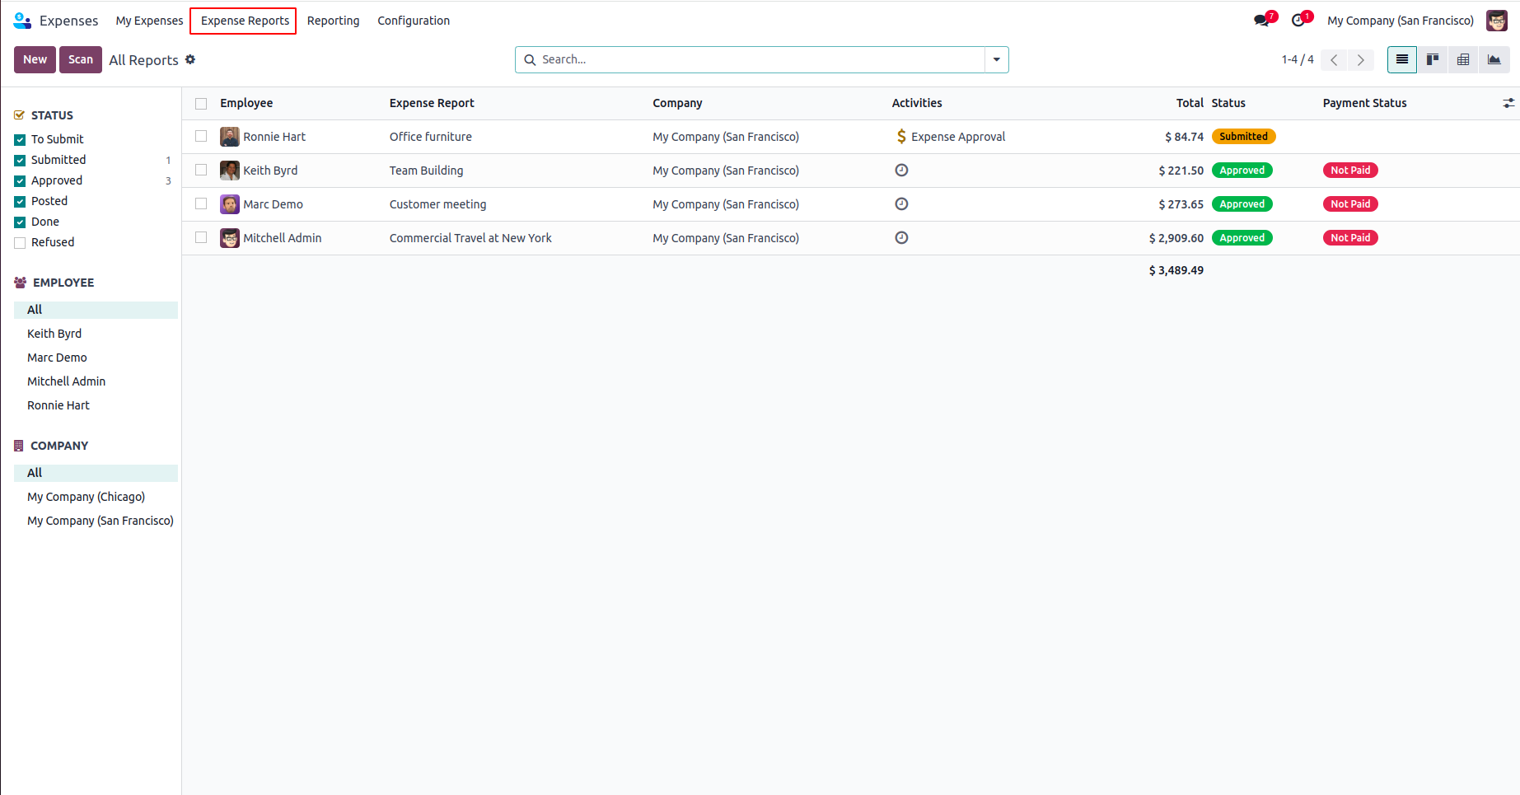Image resolution: width=1520 pixels, height=795 pixels.
Task: Open the Expense Reports menu
Action: tap(245, 21)
